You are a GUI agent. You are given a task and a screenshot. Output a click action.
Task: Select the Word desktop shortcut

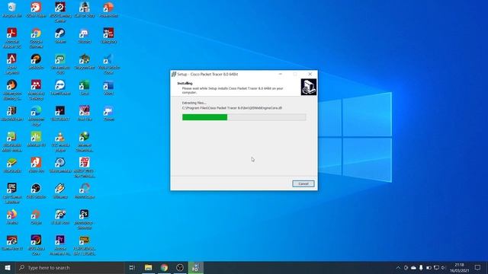108,88
